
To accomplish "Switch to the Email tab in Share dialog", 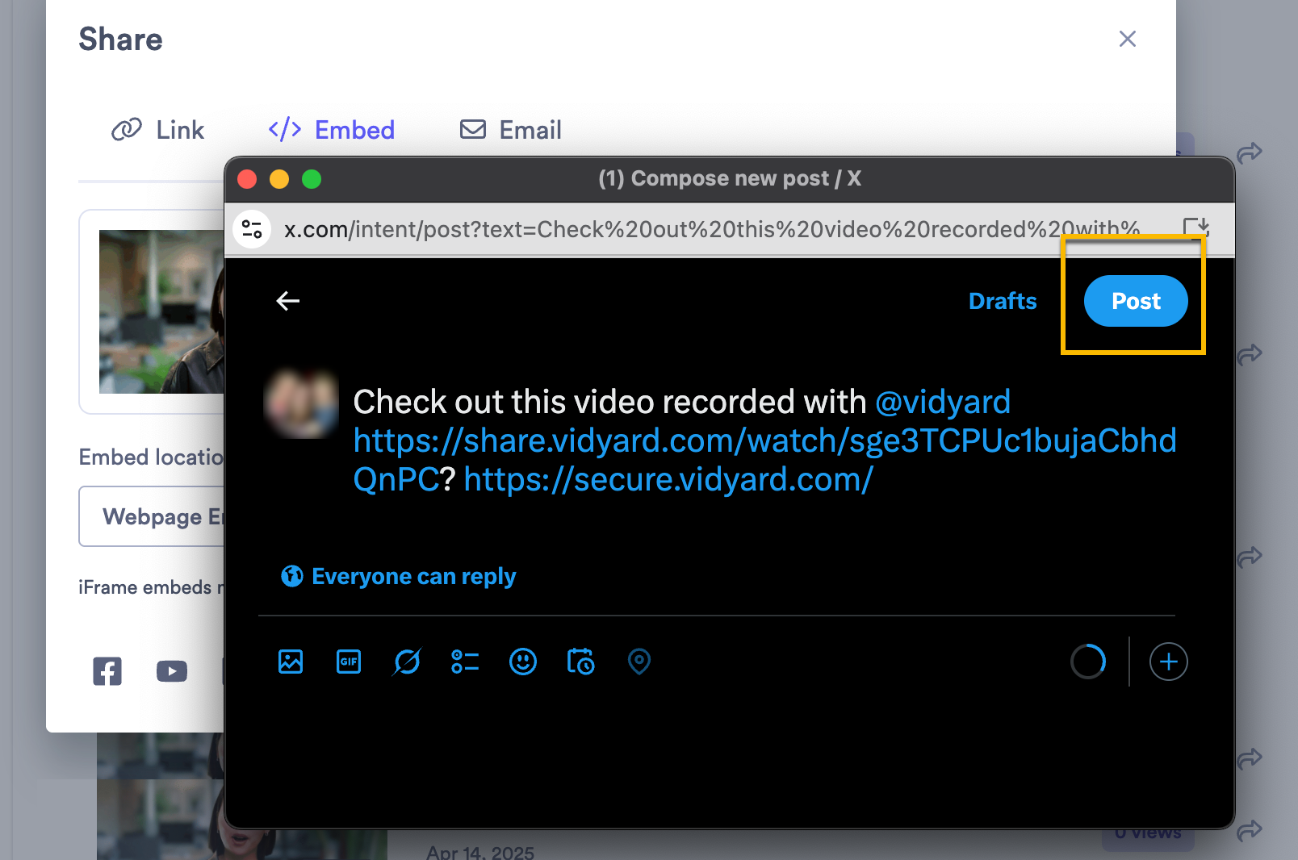I will click(x=510, y=130).
